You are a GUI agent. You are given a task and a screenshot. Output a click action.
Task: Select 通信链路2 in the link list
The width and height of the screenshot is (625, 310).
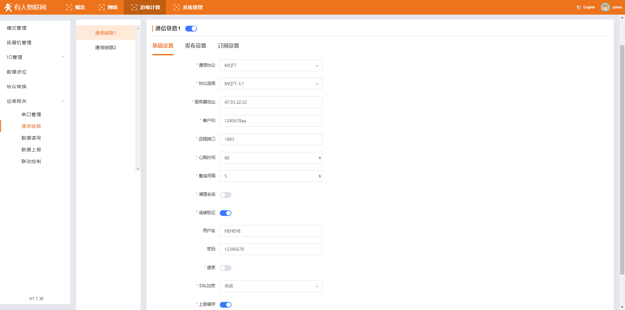pyautogui.click(x=105, y=47)
